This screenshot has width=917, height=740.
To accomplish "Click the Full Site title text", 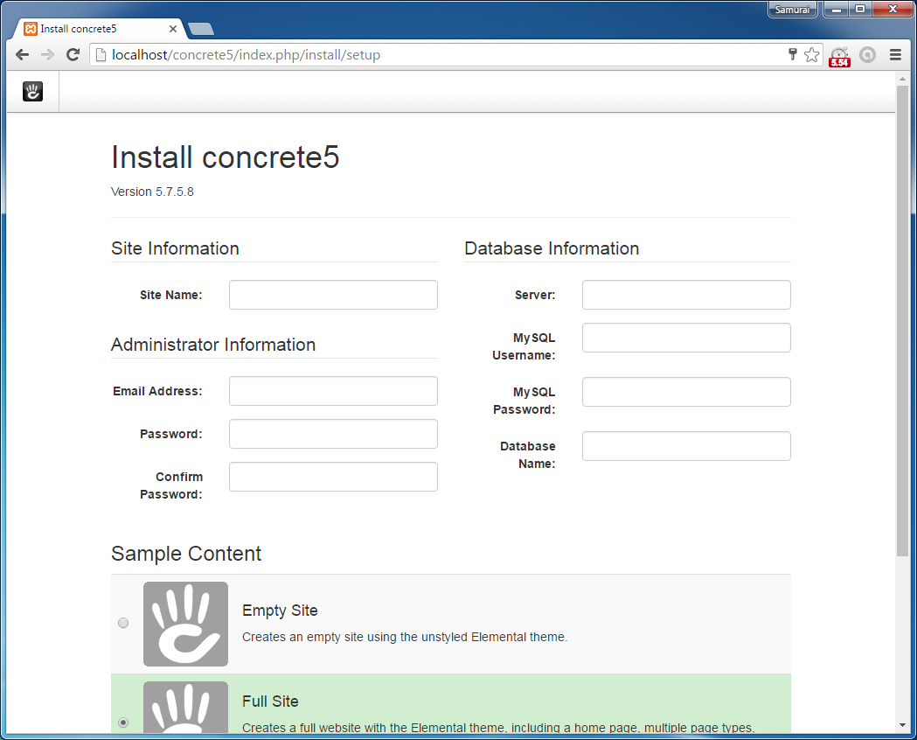I will [x=270, y=701].
